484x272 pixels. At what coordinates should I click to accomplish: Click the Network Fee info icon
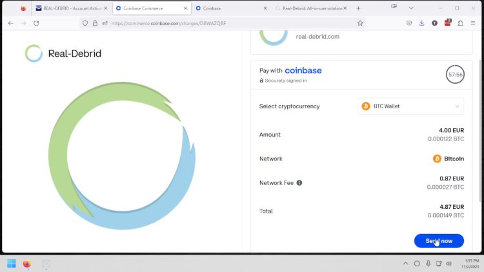(x=299, y=183)
